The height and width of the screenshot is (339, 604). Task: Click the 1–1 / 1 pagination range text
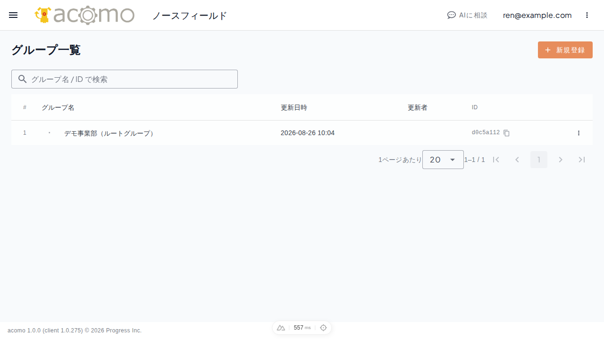pos(475,160)
